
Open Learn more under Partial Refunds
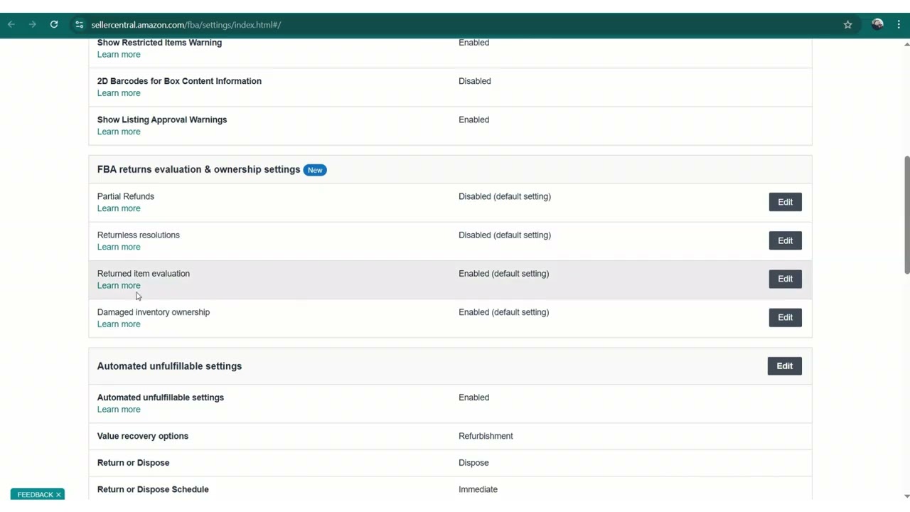pos(119,208)
